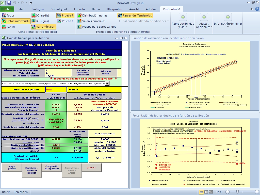260x195 pixels.
Task: Start Prueba para datos validos
Action: point(95,27)
